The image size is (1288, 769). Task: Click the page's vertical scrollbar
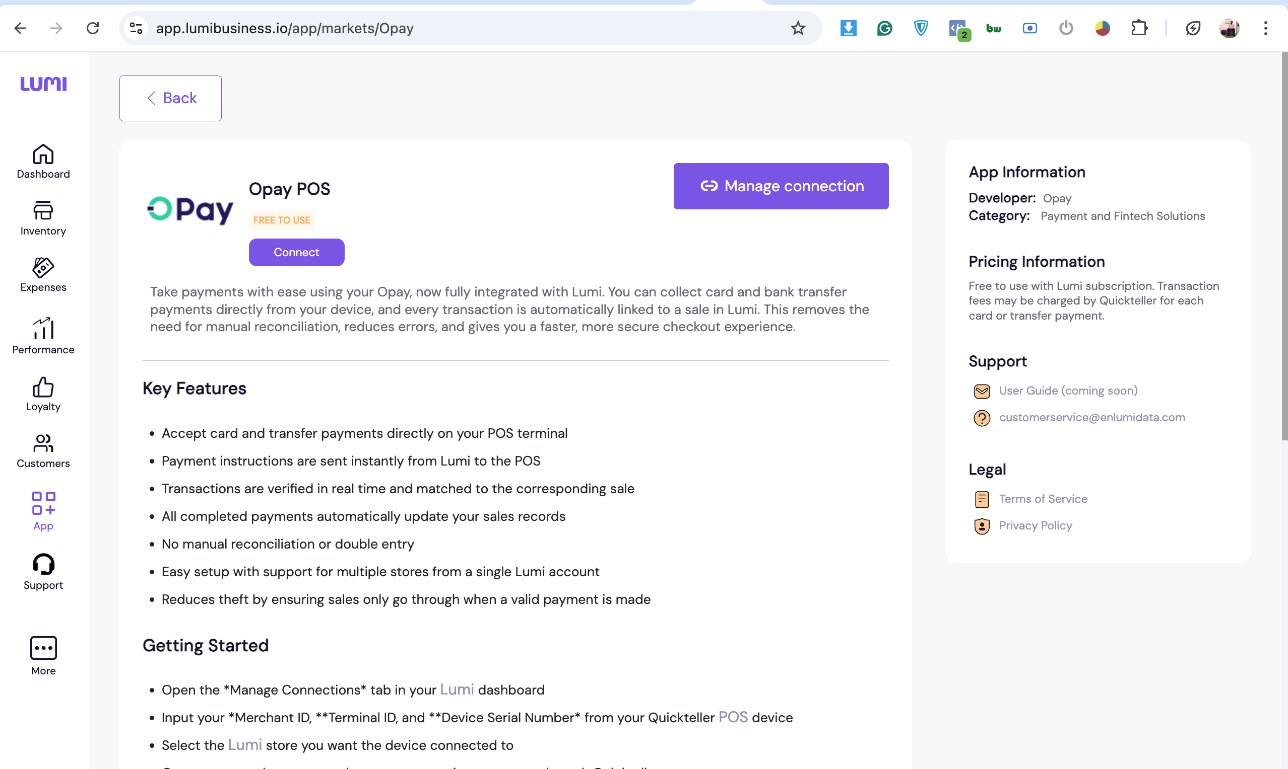point(1284,246)
